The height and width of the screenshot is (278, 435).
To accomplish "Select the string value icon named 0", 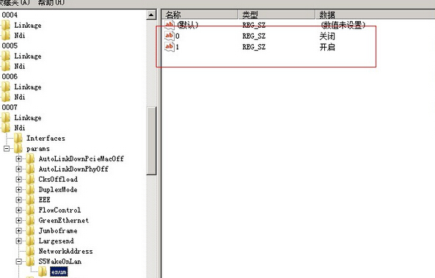I will click(169, 36).
